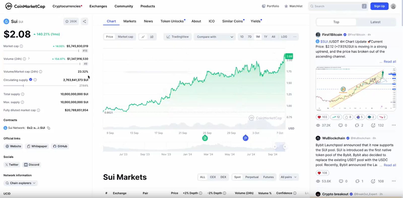The width and height of the screenshot is (403, 198).
Task: Toggle chart to Market cap view
Action: tap(125, 37)
